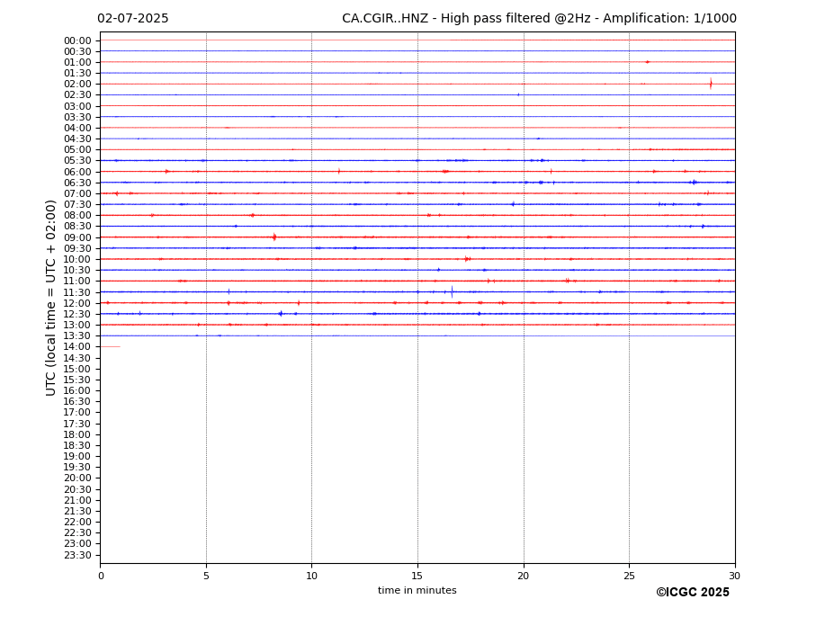Screen dimensions: 834x626
Task: Click the 04:00 time row label
Action: coord(77,129)
